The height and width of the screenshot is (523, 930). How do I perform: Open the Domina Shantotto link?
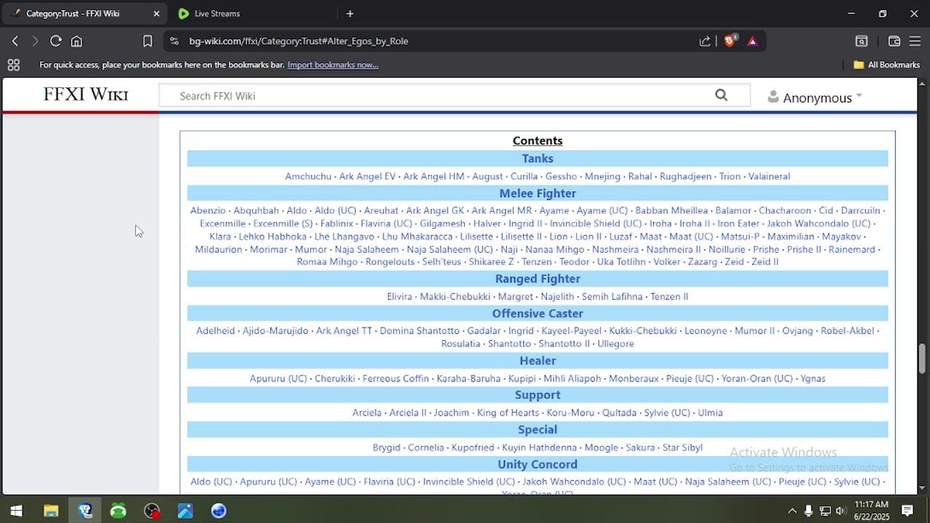[x=419, y=331]
